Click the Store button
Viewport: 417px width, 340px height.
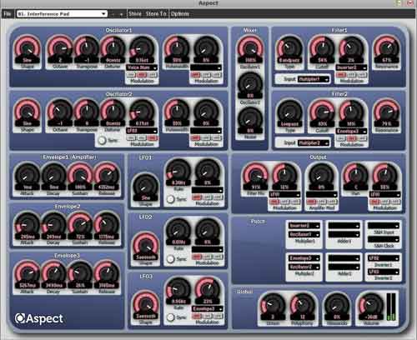tap(135, 14)
